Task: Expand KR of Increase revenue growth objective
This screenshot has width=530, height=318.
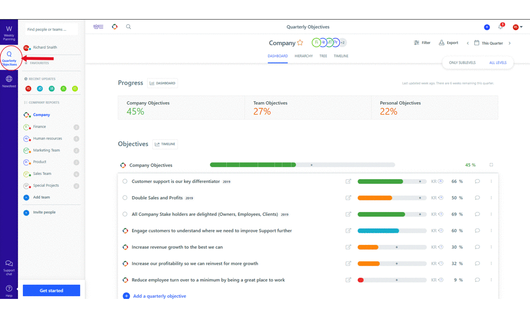Action: coord(437,247)
